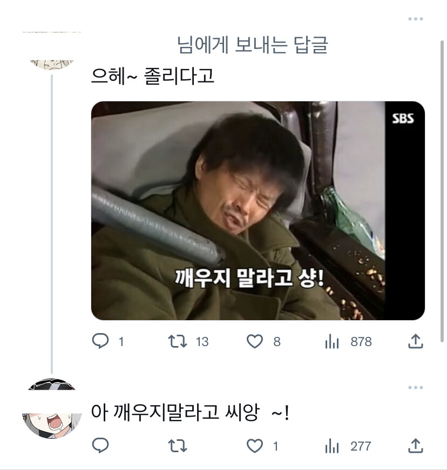This screenshot has height=470, width=447.
Task: View analytics showing 277 views
Action: 332,446
